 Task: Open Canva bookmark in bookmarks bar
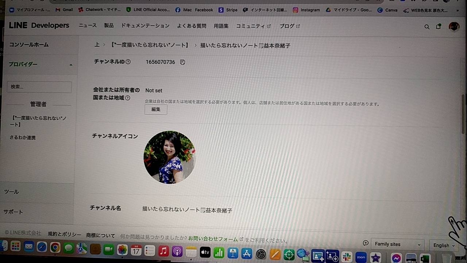[x=387, y=10]
